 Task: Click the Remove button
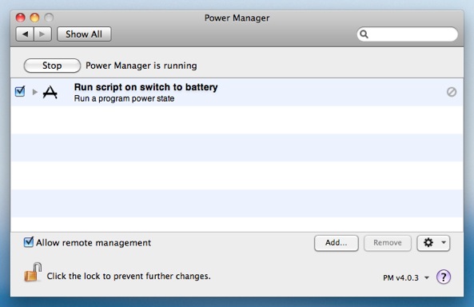point(387,243)
